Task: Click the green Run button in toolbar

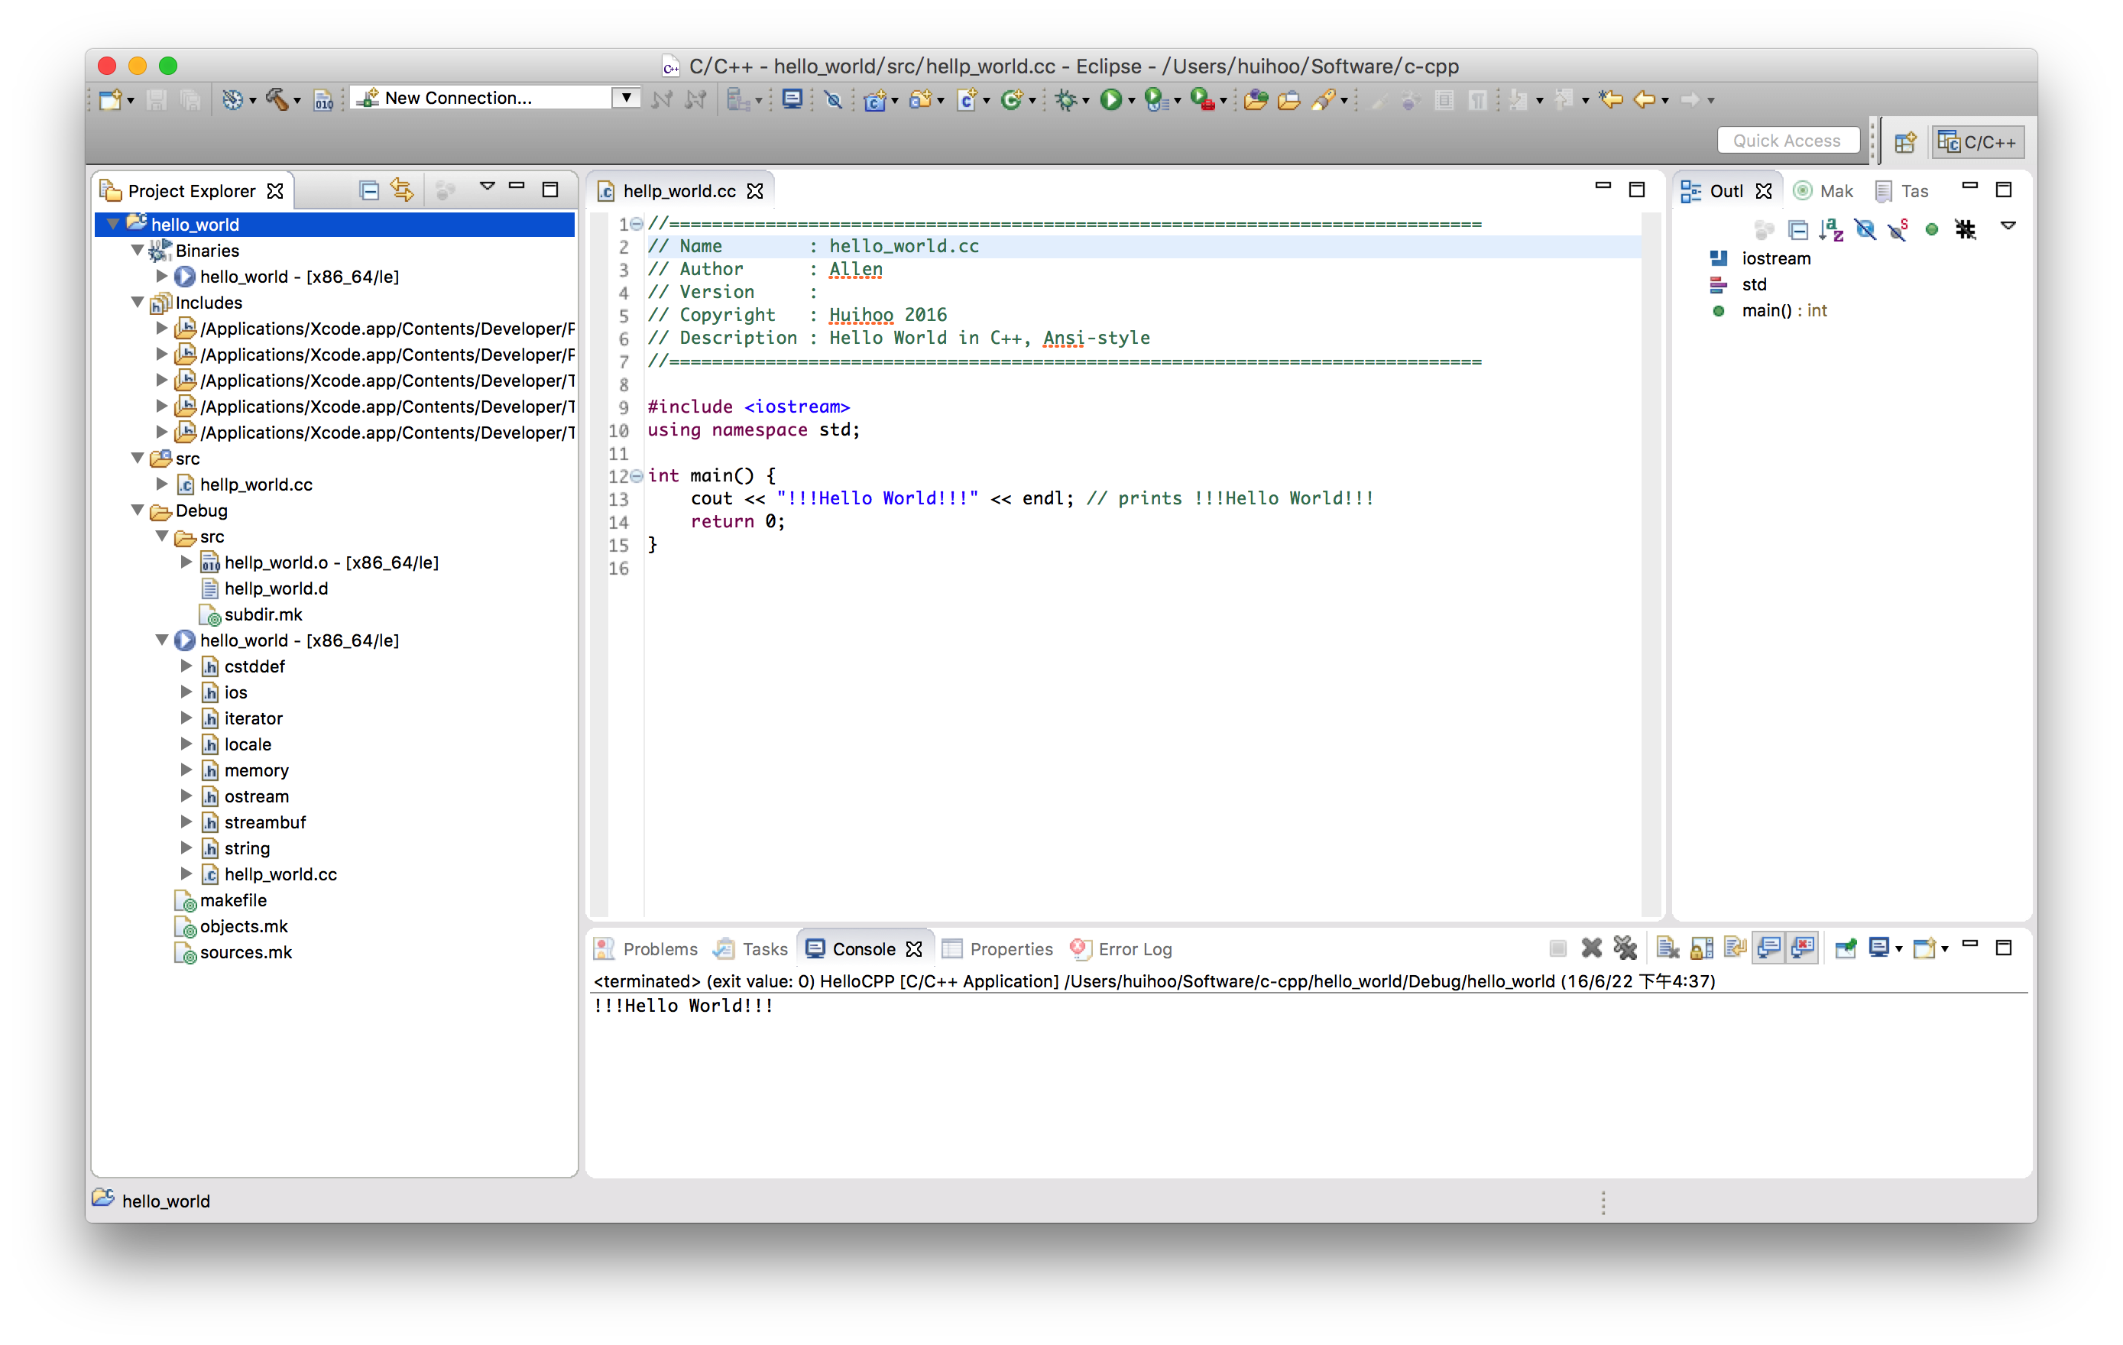Action: coord(1111,99)
